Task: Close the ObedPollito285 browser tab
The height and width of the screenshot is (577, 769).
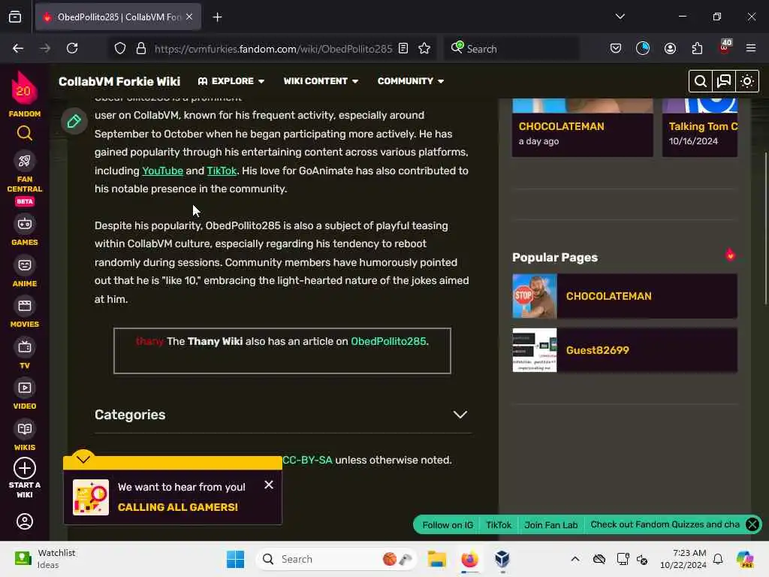Action: 189,17
